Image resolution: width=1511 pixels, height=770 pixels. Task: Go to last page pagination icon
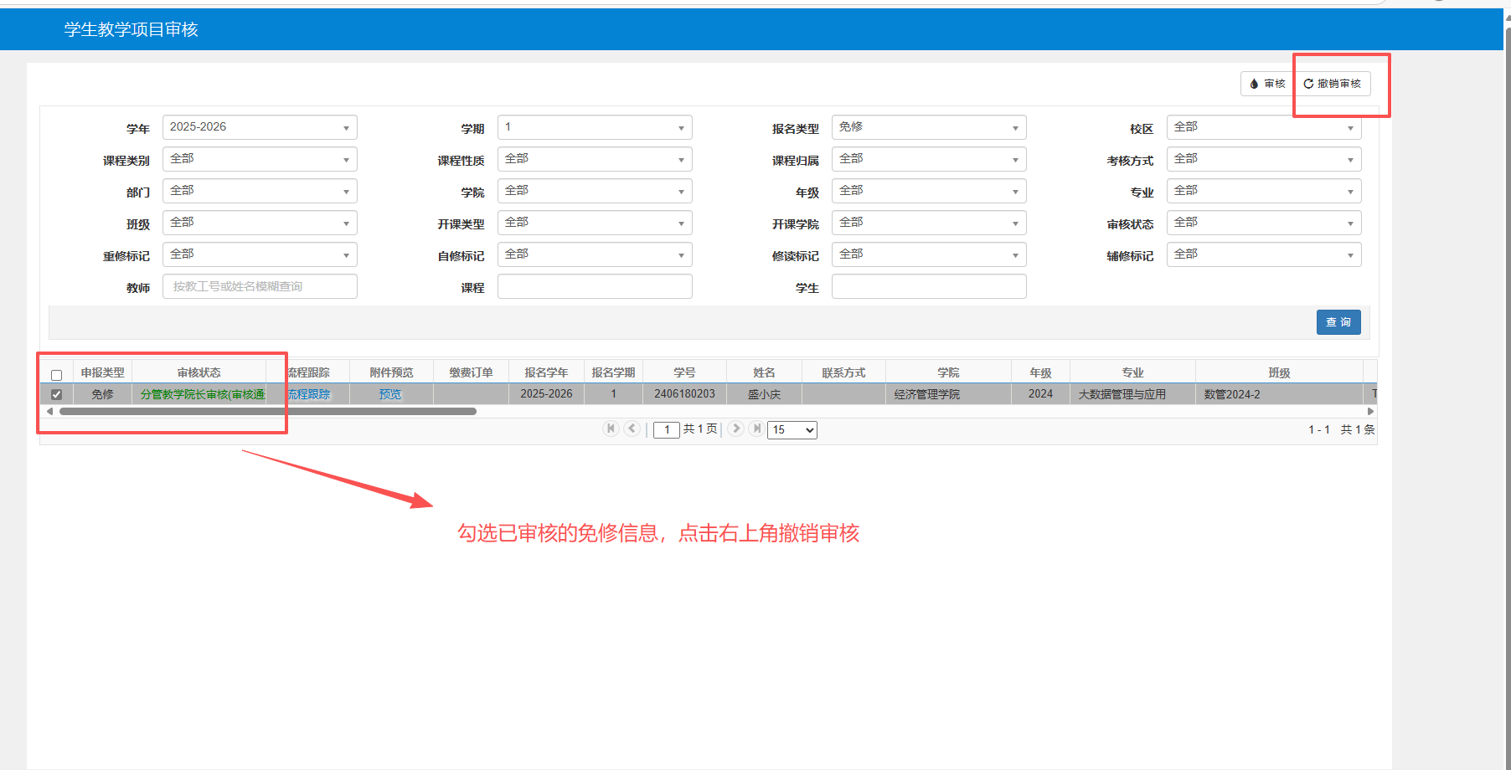pos(756,429)
